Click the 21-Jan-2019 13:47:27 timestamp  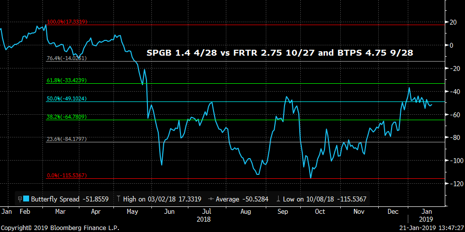(x=431, y=228)
